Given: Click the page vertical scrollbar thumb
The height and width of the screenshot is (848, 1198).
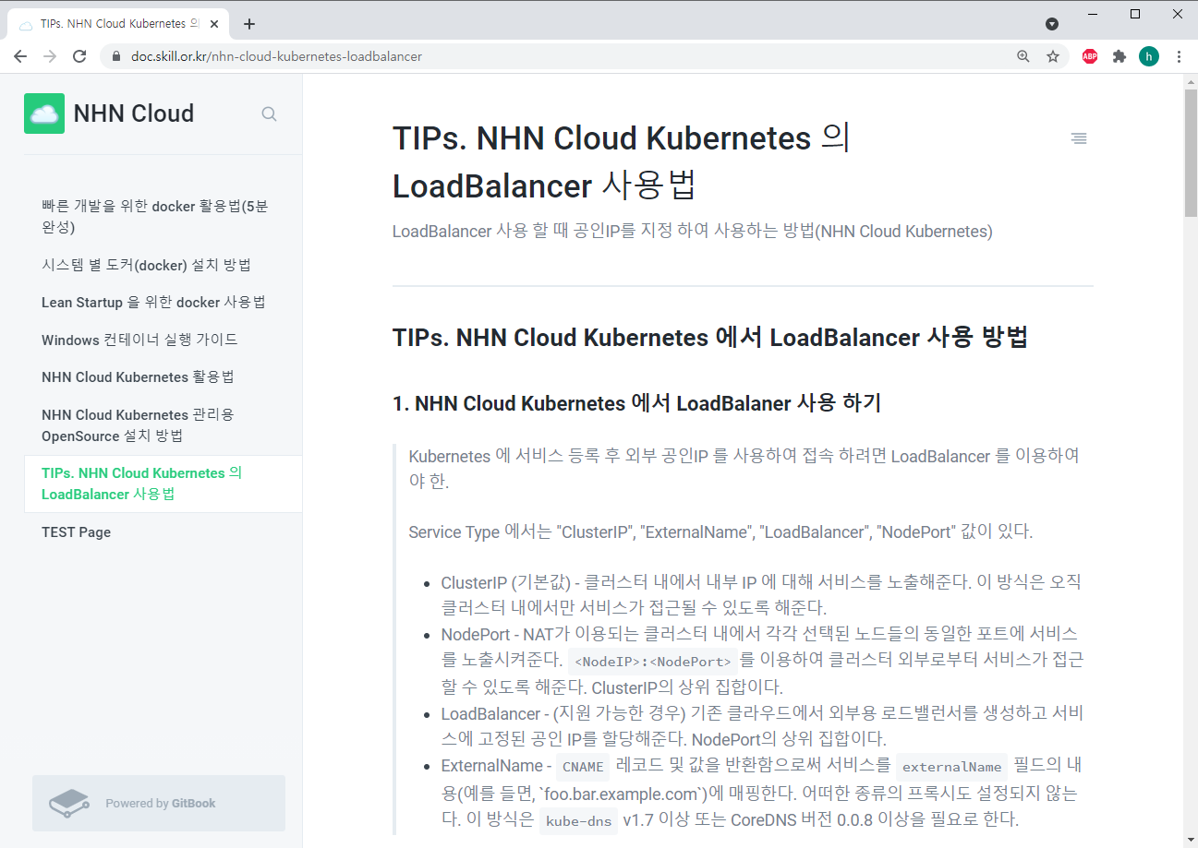Looking at the screenshot, I should tap(1191, 152).
